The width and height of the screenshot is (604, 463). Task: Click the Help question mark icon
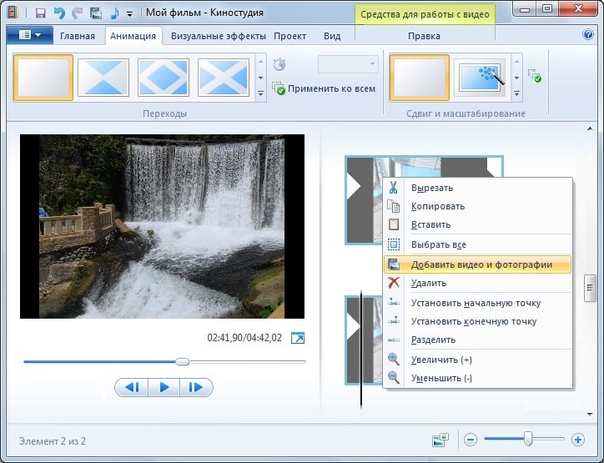588,35
